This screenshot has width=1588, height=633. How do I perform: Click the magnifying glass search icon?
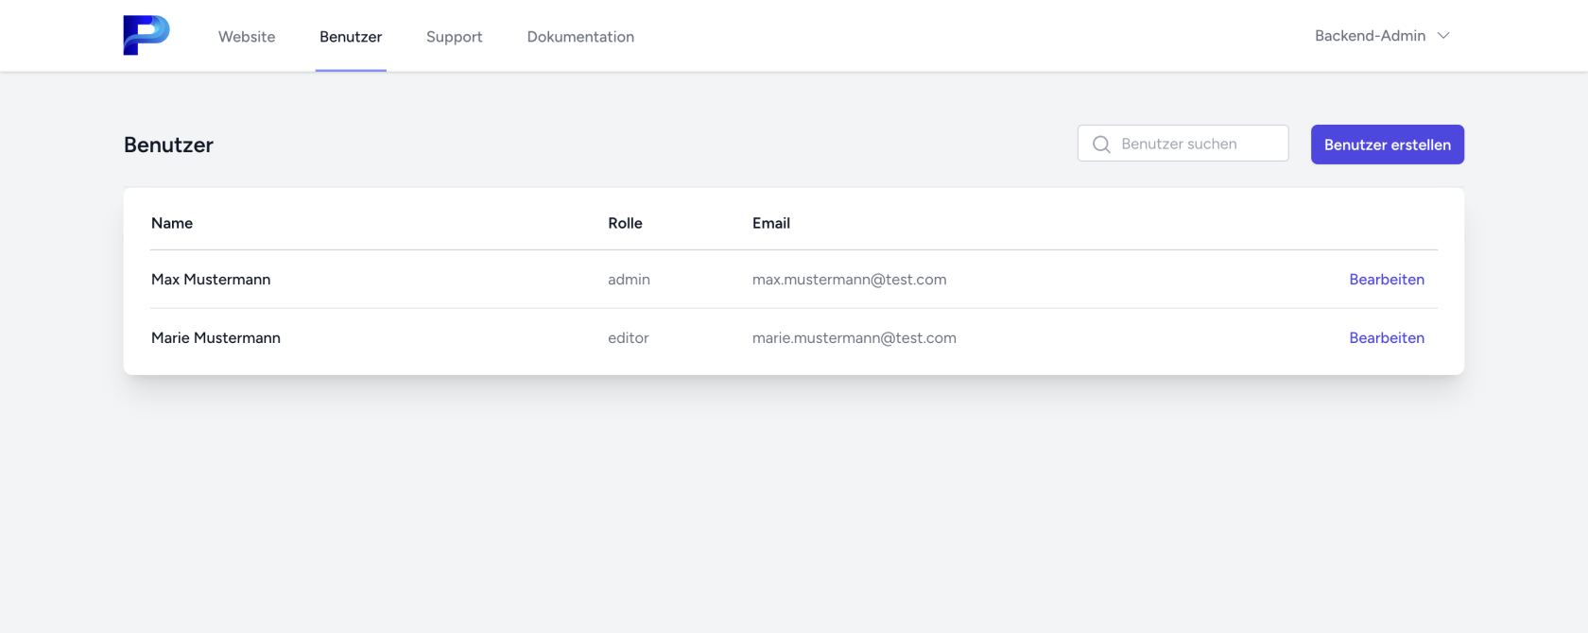1101,145
